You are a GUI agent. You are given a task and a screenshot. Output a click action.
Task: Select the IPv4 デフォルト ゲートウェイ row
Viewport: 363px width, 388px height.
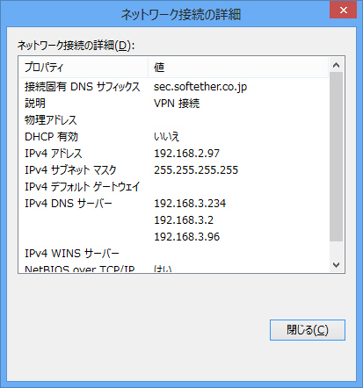click(174, 187)
